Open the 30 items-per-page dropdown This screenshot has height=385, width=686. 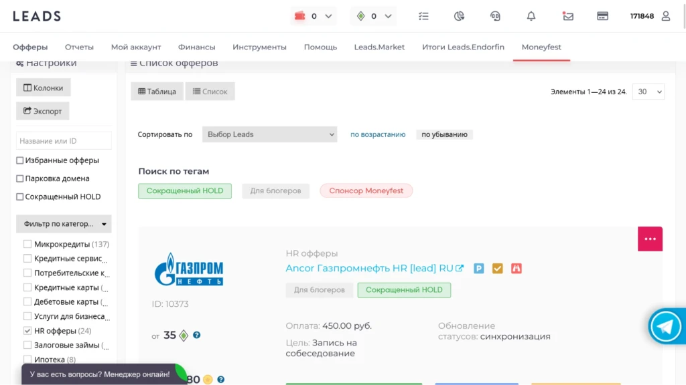648,92
